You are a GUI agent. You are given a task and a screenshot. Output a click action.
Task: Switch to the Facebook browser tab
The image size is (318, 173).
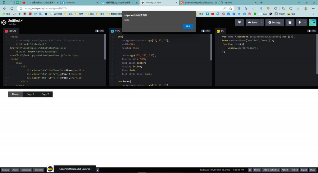tap(80, 2)
